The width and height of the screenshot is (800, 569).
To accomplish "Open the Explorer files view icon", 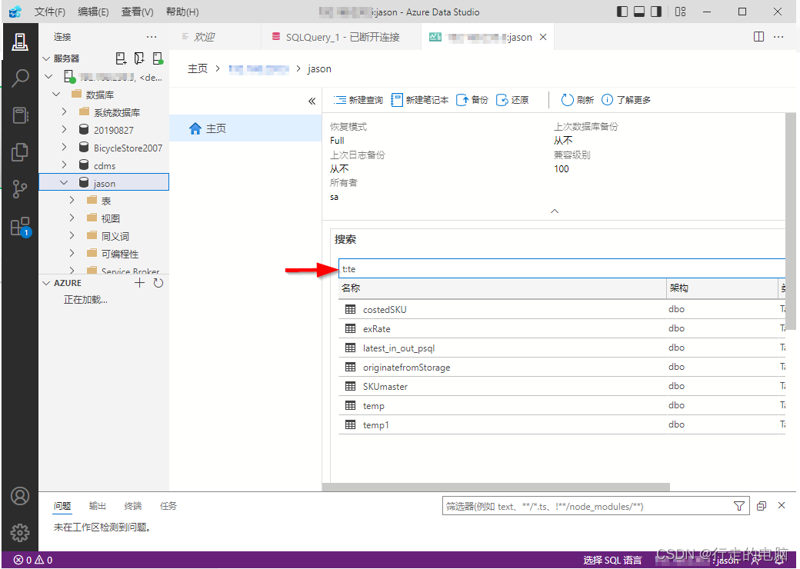I will (x=20, y=152).
